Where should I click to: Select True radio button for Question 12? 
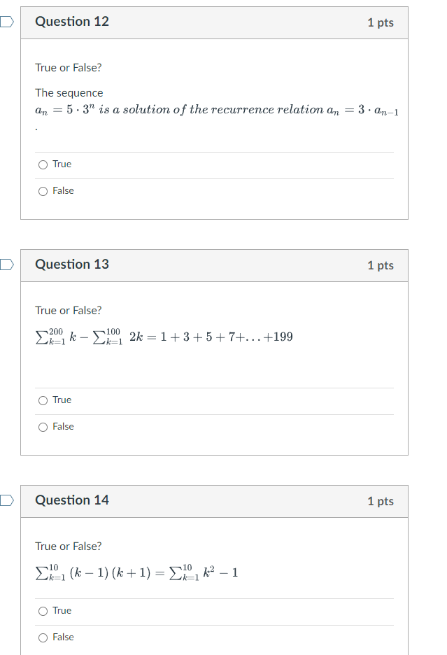click(43, 164)
